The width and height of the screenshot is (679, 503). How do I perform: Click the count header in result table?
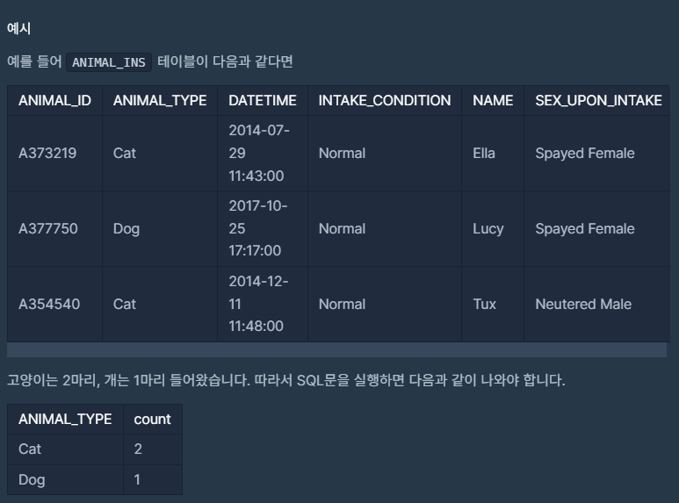pyautogui.click(x=153, y=419)
